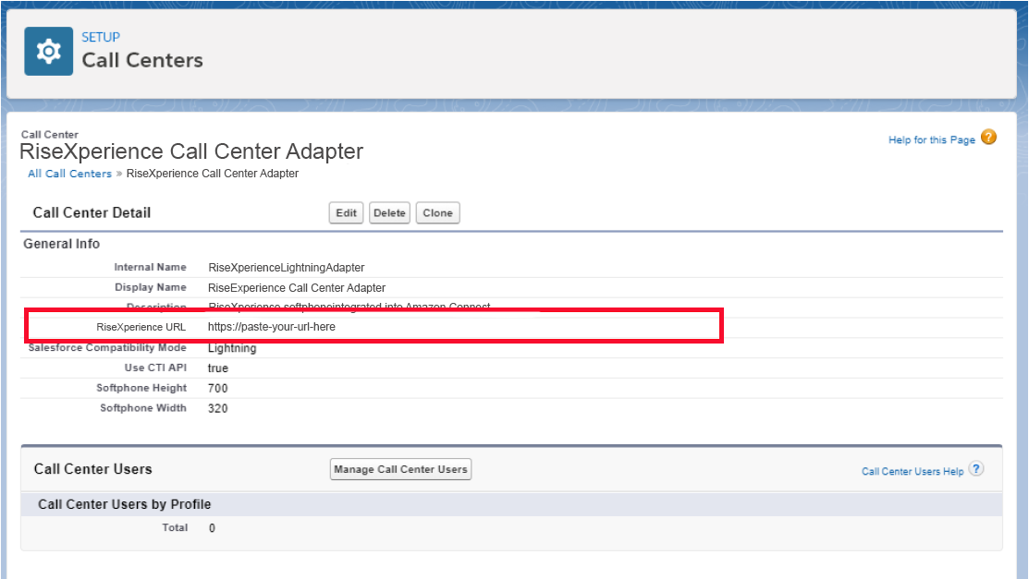Click the SETUP label in the header
This screenshot has height=579, width=1029.
point(101,37)
